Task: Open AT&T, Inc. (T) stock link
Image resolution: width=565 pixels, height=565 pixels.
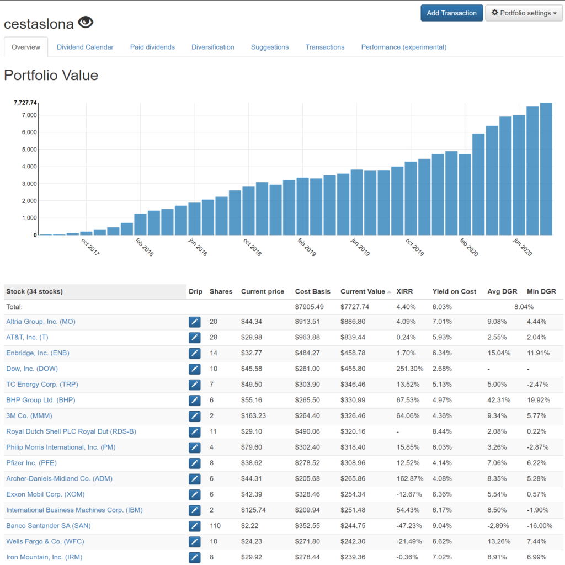Action: tap(27, 338)
